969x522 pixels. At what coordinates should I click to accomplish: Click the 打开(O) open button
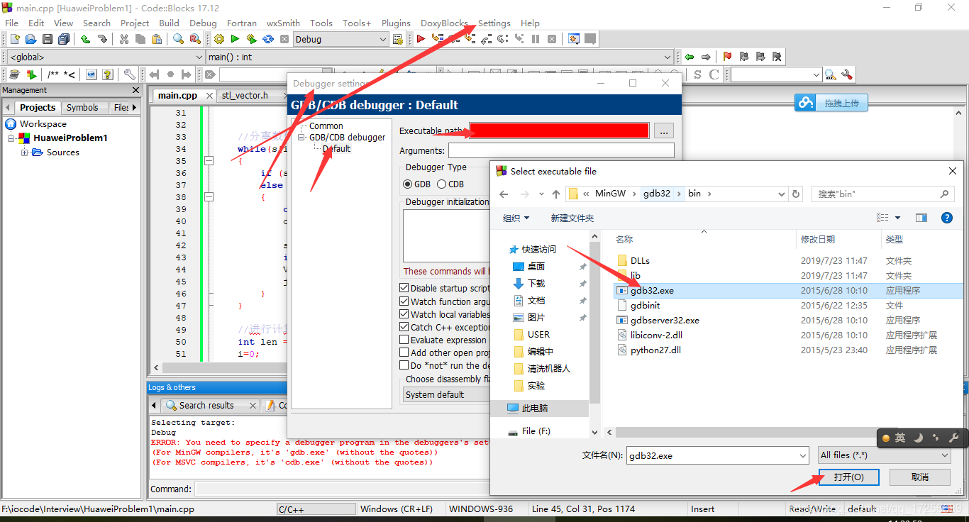coord(848,477)
